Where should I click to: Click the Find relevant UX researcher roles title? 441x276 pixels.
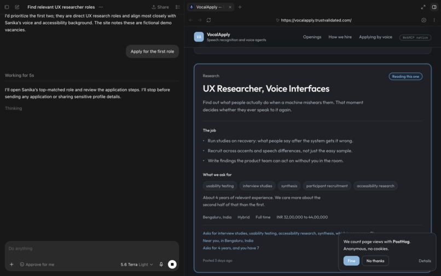[61, 7]
